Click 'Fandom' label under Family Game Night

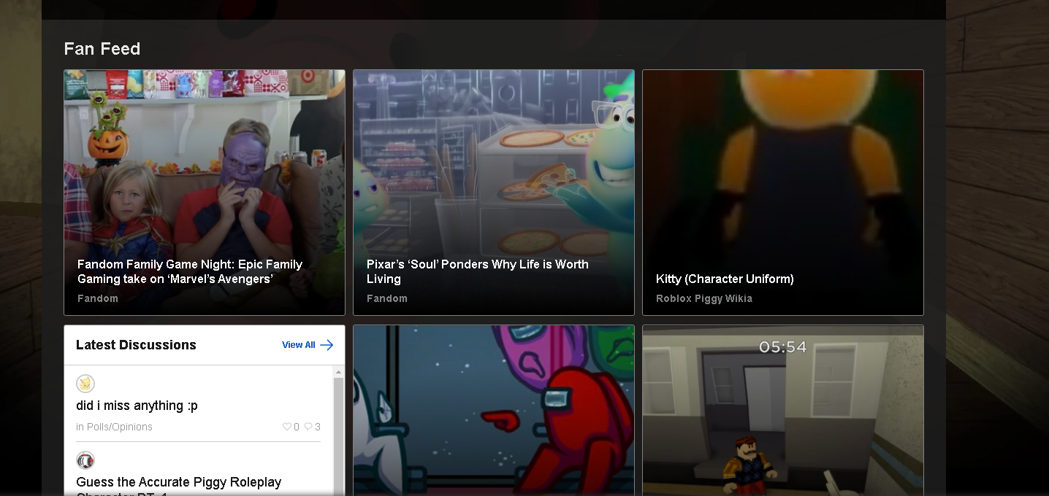tap(98, 298)
